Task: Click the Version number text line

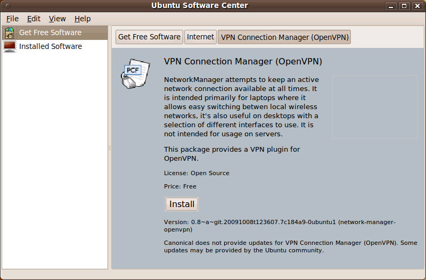Action: pyautogui.click(x=280, y=226)
